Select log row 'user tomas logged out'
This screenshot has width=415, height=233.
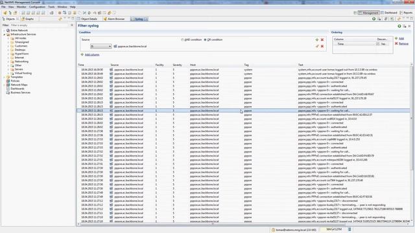tap(244, 70)
